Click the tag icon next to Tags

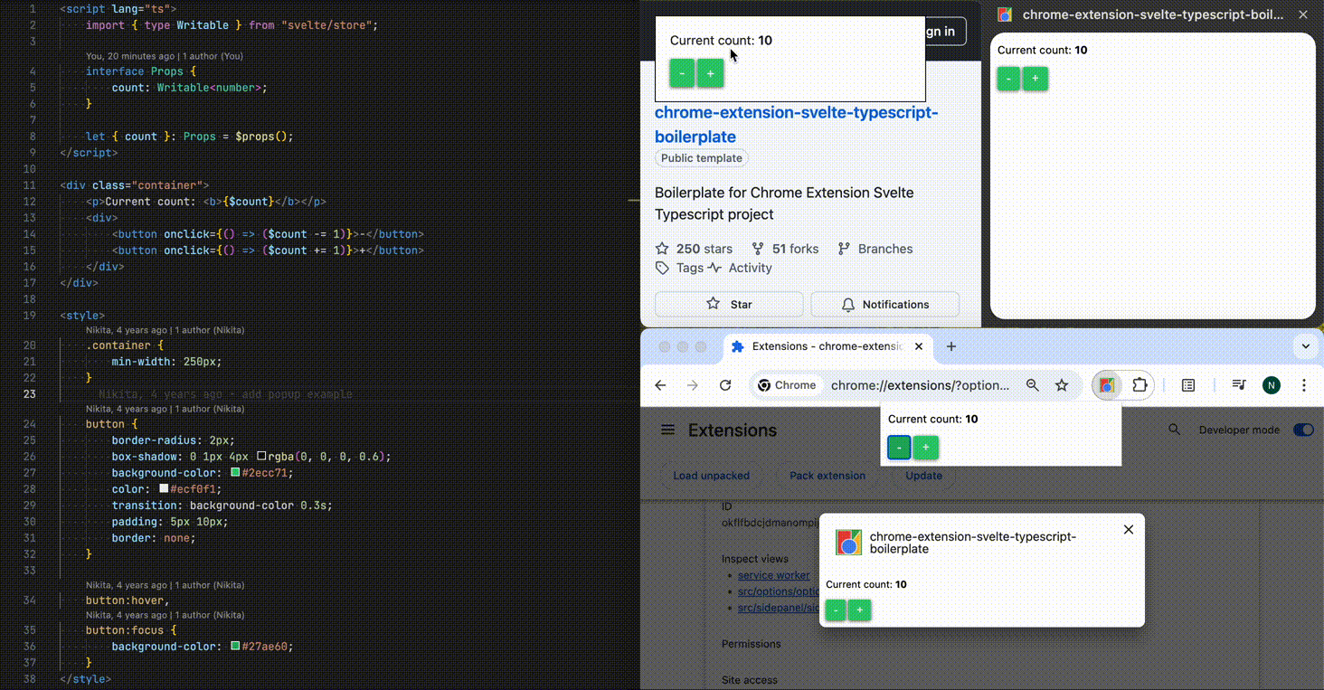662,268
